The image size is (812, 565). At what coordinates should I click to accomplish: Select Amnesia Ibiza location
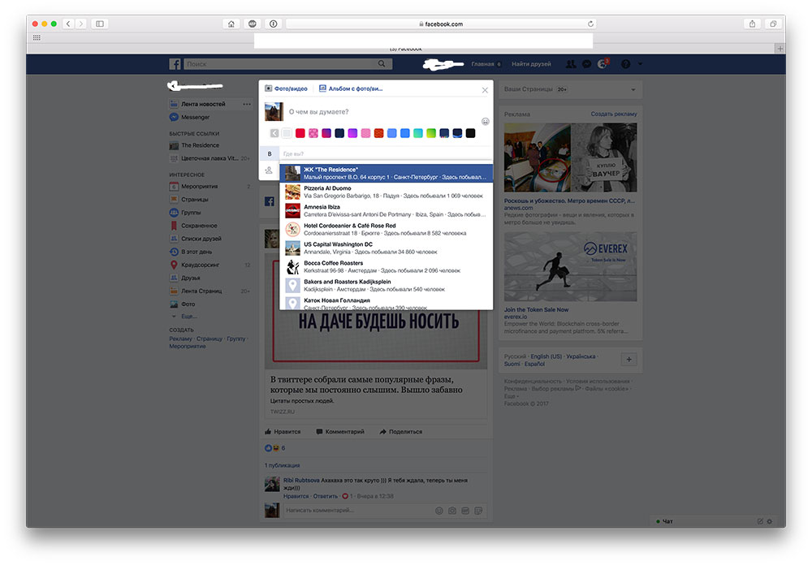(x=387, y=211)
